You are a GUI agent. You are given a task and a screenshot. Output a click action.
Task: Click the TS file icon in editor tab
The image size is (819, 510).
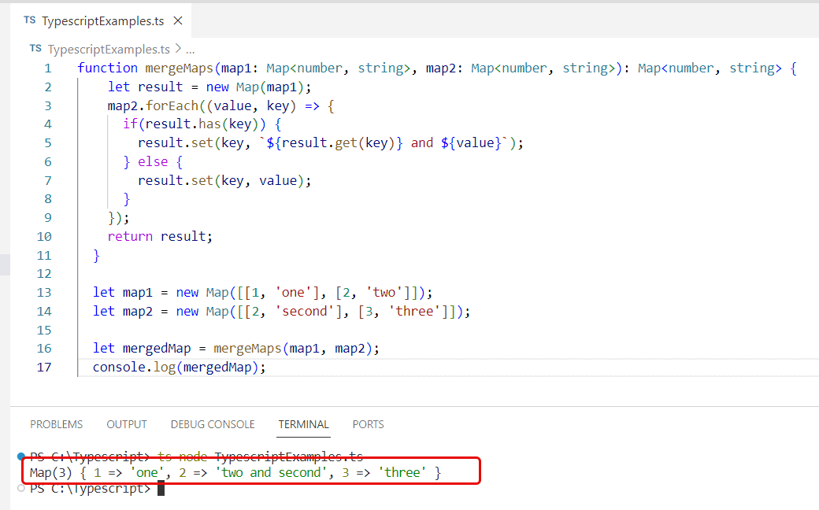point(30,20)
